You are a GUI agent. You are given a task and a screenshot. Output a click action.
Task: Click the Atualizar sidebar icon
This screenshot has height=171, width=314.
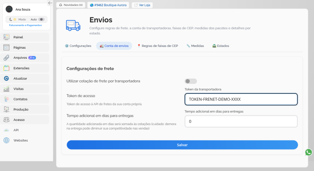tap(6, 79)
